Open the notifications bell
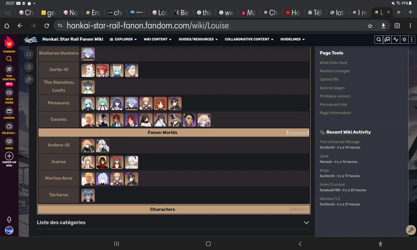Screen dimensions: 417x250 click(9, 219)
